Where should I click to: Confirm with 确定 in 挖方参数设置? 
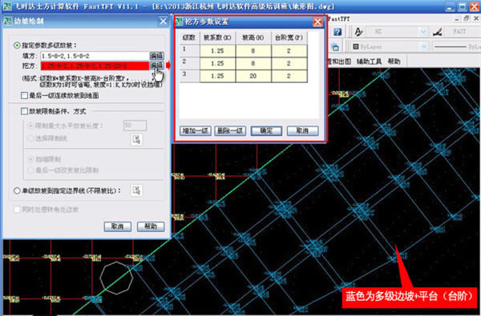266,130
